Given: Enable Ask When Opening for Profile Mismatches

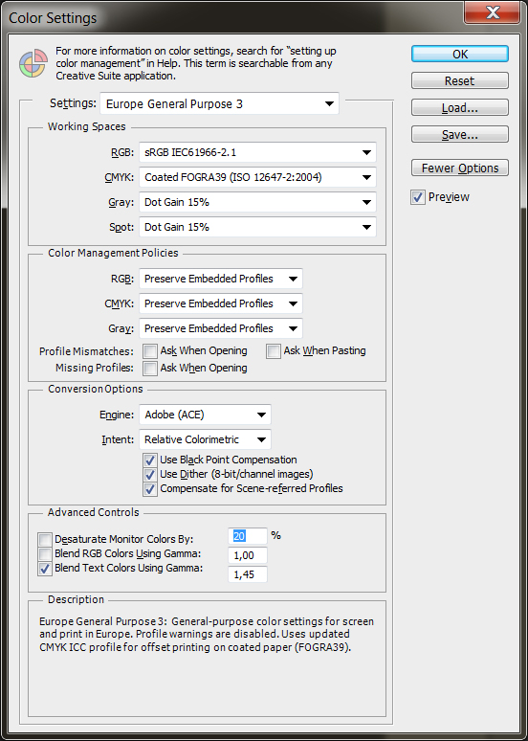Looking at the screenshot, I should (150, 351).
